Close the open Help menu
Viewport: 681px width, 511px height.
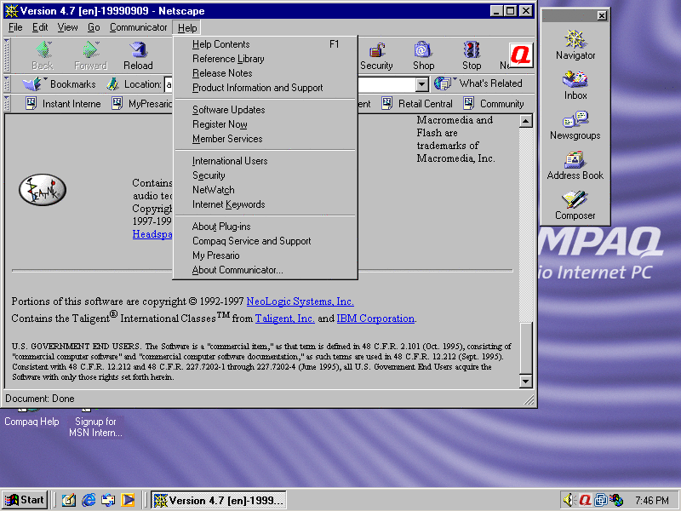[x=187, y=28]
